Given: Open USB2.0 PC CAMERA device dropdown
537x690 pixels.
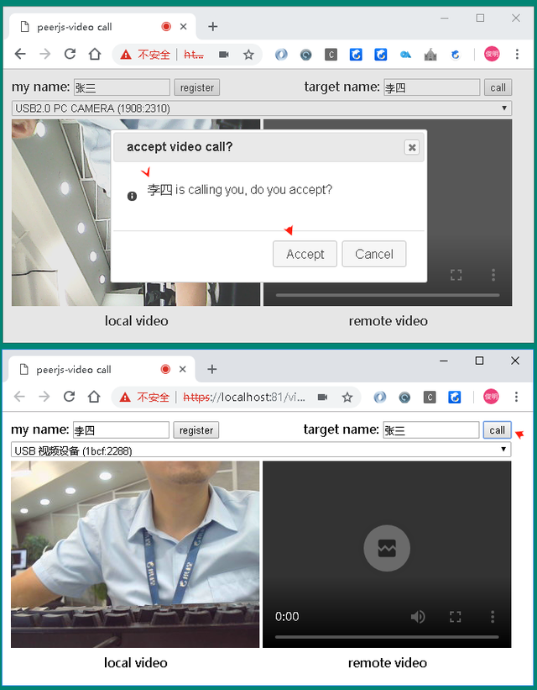Looking at the screenshot, I should (x=261, y=108).
